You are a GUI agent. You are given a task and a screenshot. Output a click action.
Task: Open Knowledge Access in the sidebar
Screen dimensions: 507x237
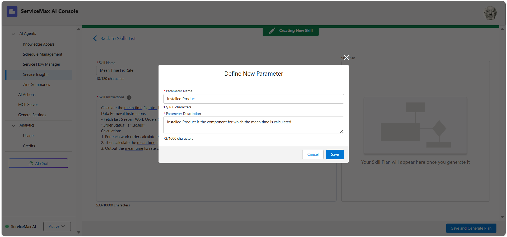pos(39,44)
